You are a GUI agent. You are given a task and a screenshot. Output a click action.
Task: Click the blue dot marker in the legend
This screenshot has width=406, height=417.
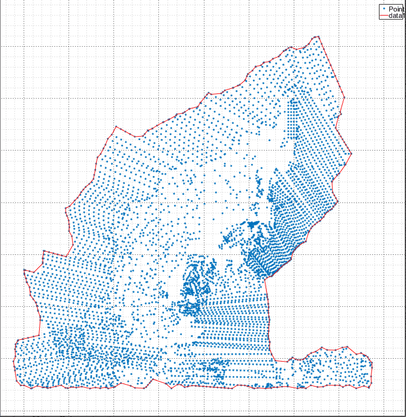(x=384, y=9)
